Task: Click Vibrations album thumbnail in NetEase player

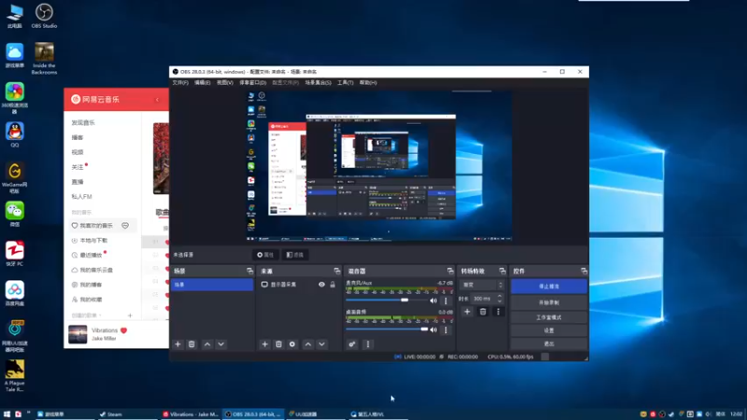Action: [78, 334]
